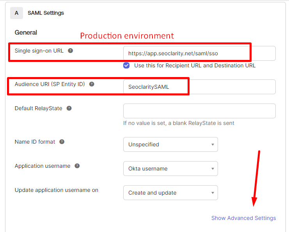The image size is (289, 232).
Task: Open the Name ID format dropdown
Action: point(170,144)
